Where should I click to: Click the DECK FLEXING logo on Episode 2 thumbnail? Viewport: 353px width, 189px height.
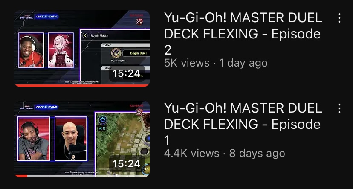[46, 17]
